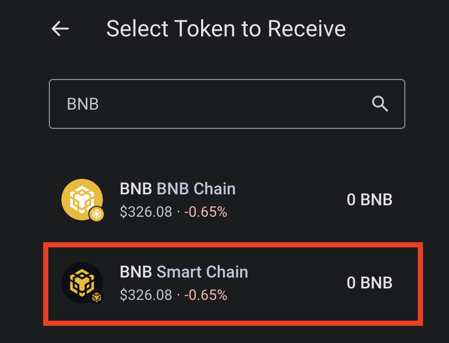Click the -0.65% change under Smart Chain
The width and height of the screenshot is (449, 343).
click(x=206, y=295)
